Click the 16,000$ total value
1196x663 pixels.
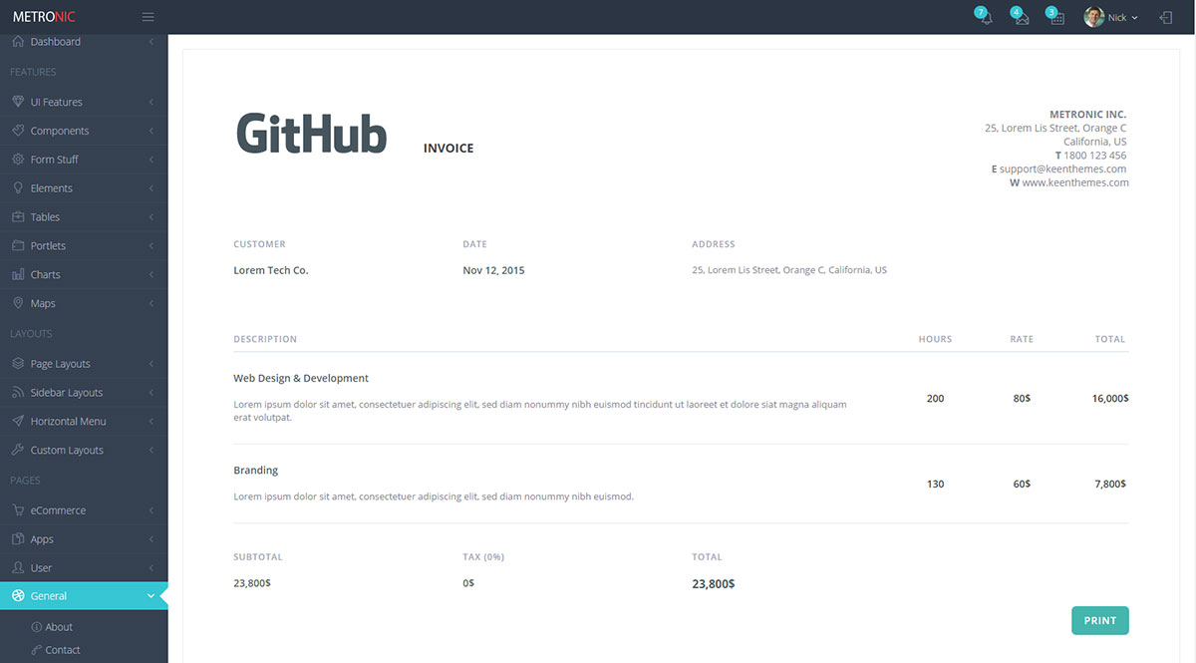coord(1110,398)
